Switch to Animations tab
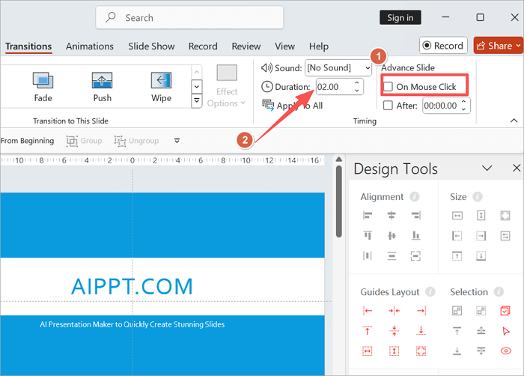This screenshot has height=376, width=524. tap(90, 46)
